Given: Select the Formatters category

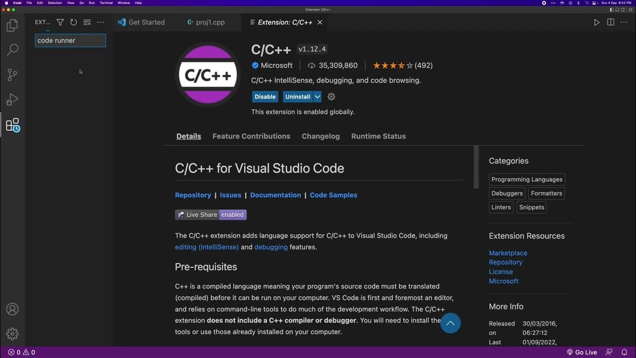Looking at the screenshot, I should [547, 193].
